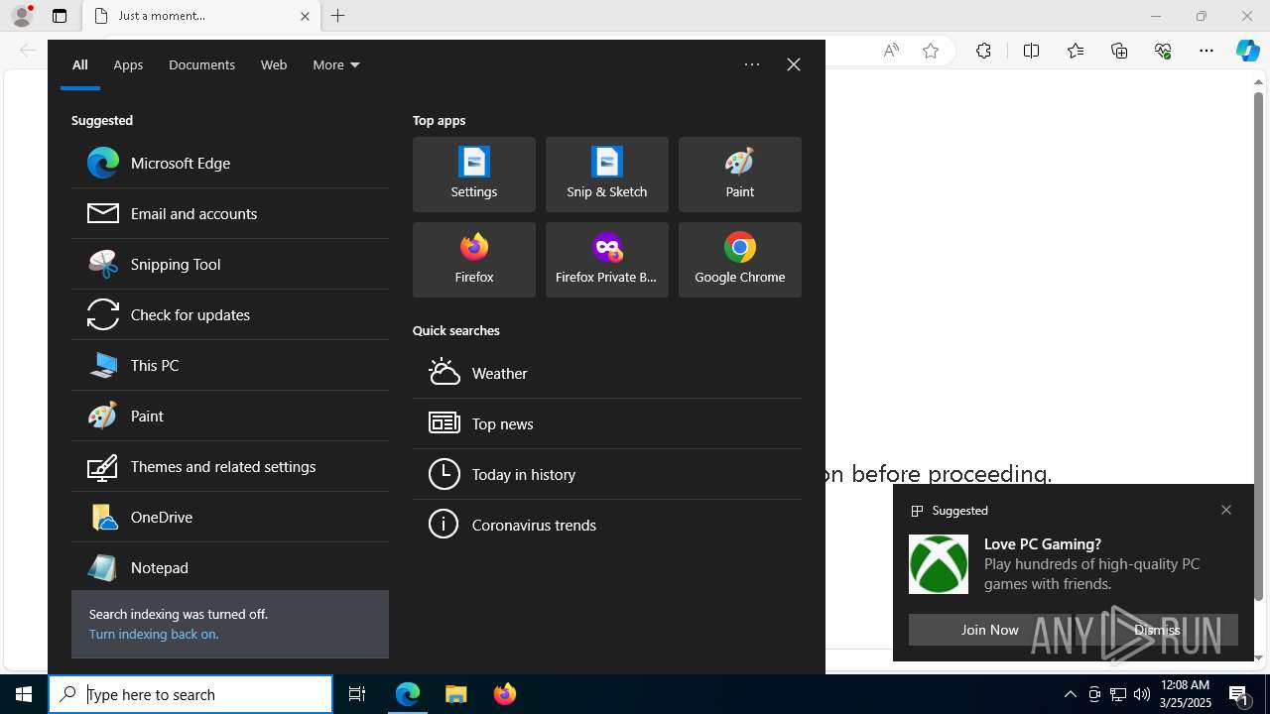Select Check for updates suggestion
The height and width of the screenshot is (714, 1270).
click(x=229, y=314)
